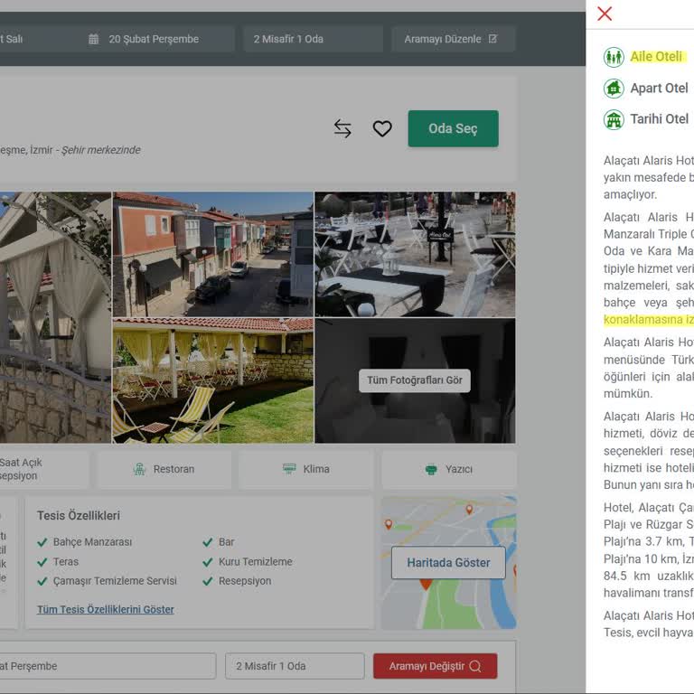The image size is (694, 694).
Task: Click Aramayı Düzenle button
Action: [x=454, y=39]
